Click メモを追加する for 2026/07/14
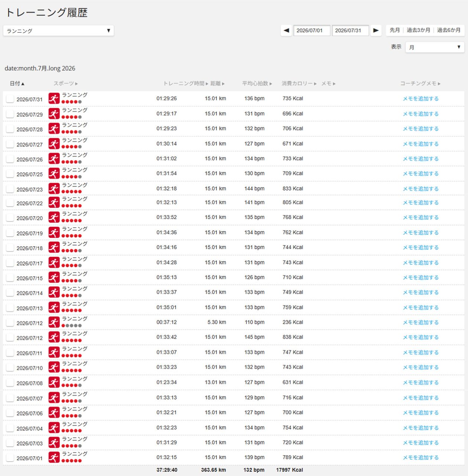The width and height of the screenshot is (468, 476). pyautogui.click(x=421, y=293)
